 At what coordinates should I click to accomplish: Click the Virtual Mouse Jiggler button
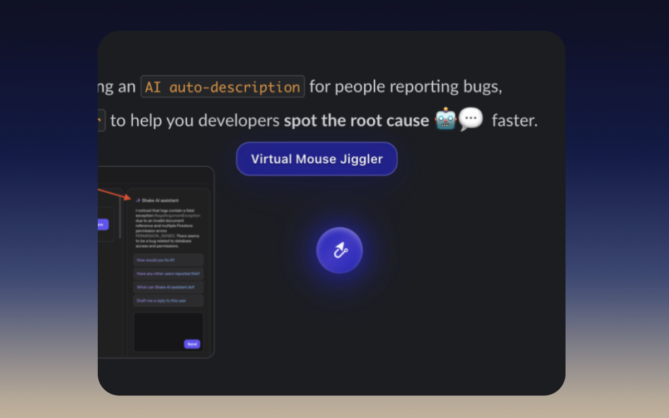pyautogui.click(x=316, y=159)
